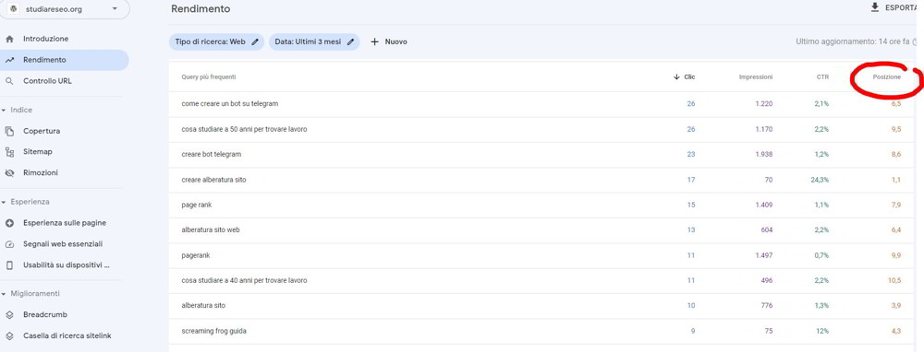Open Esperienza sulle pagine report
924x352 pixels.
(64, 223)
